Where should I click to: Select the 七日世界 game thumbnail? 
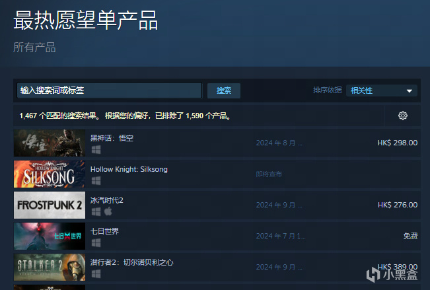coord(50,236)
